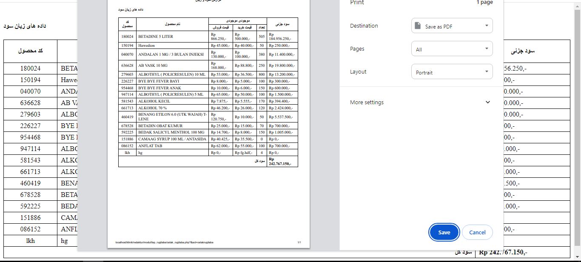This screenshot has height=262, width=581.
Task: Click code 954468 in the background page table
Action: tap(30, 137)
